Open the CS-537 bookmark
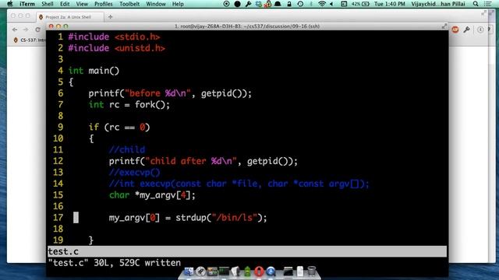 30,40
